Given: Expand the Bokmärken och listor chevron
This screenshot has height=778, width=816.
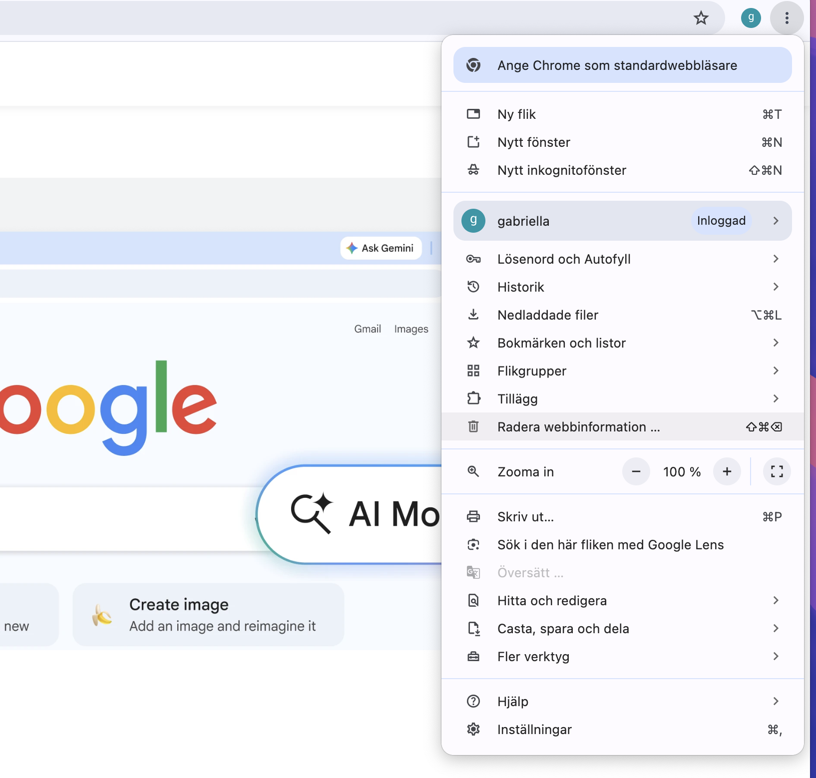Looking at the screenshot, I should pos(776,343).
